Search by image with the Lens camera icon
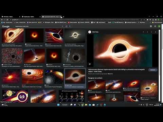The height and width of the screenshot is (122, 163). [66, 26]
